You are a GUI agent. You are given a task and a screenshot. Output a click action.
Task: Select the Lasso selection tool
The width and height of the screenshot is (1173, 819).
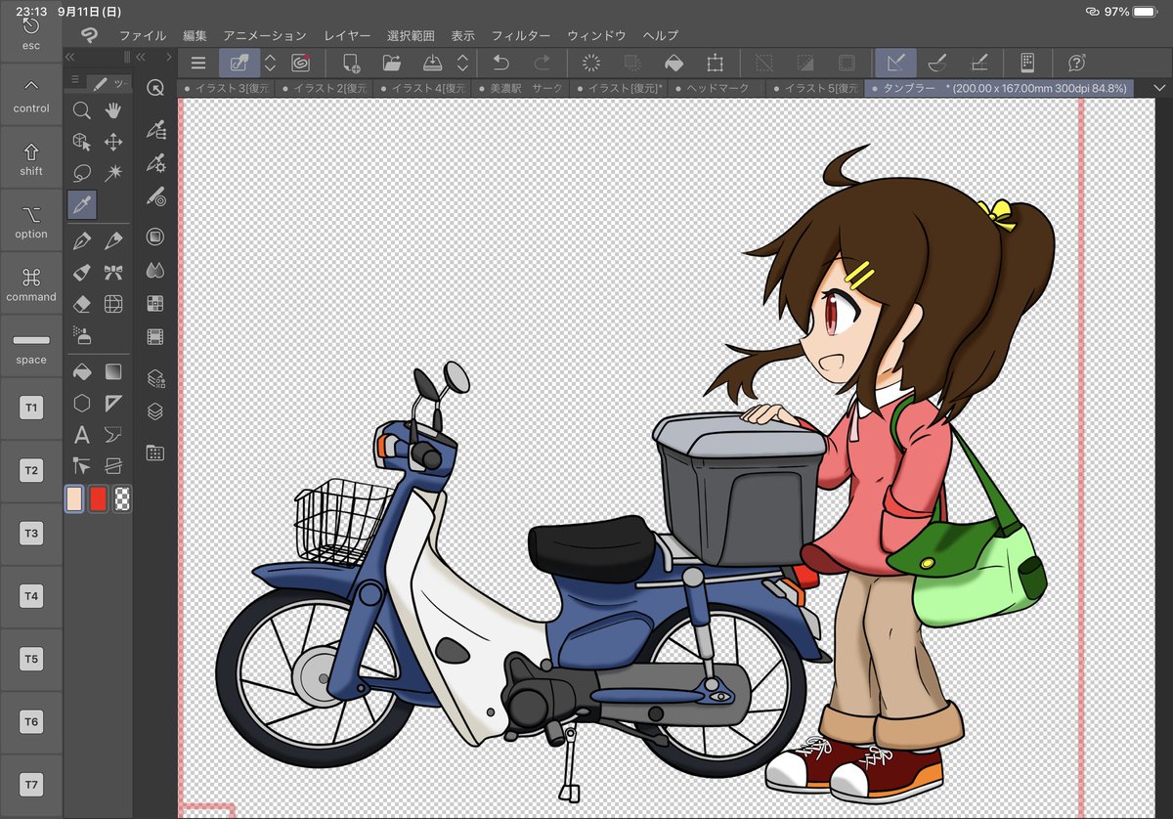click(x=82, y=173)
